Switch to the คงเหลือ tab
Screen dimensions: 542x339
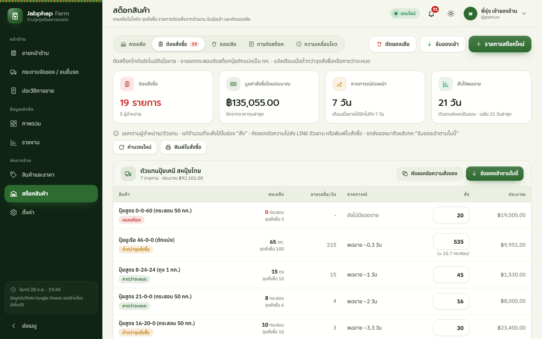pos(133,44)
